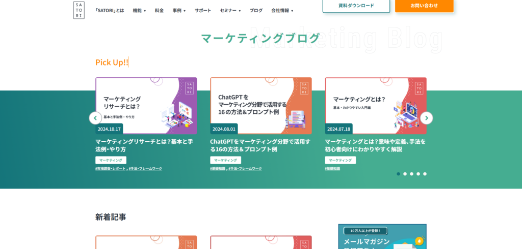Select the first carousel pagination dot
Image resolution: width=522 pixels, height=249 pixels.
pyautogui.click(x=398, y=174)
